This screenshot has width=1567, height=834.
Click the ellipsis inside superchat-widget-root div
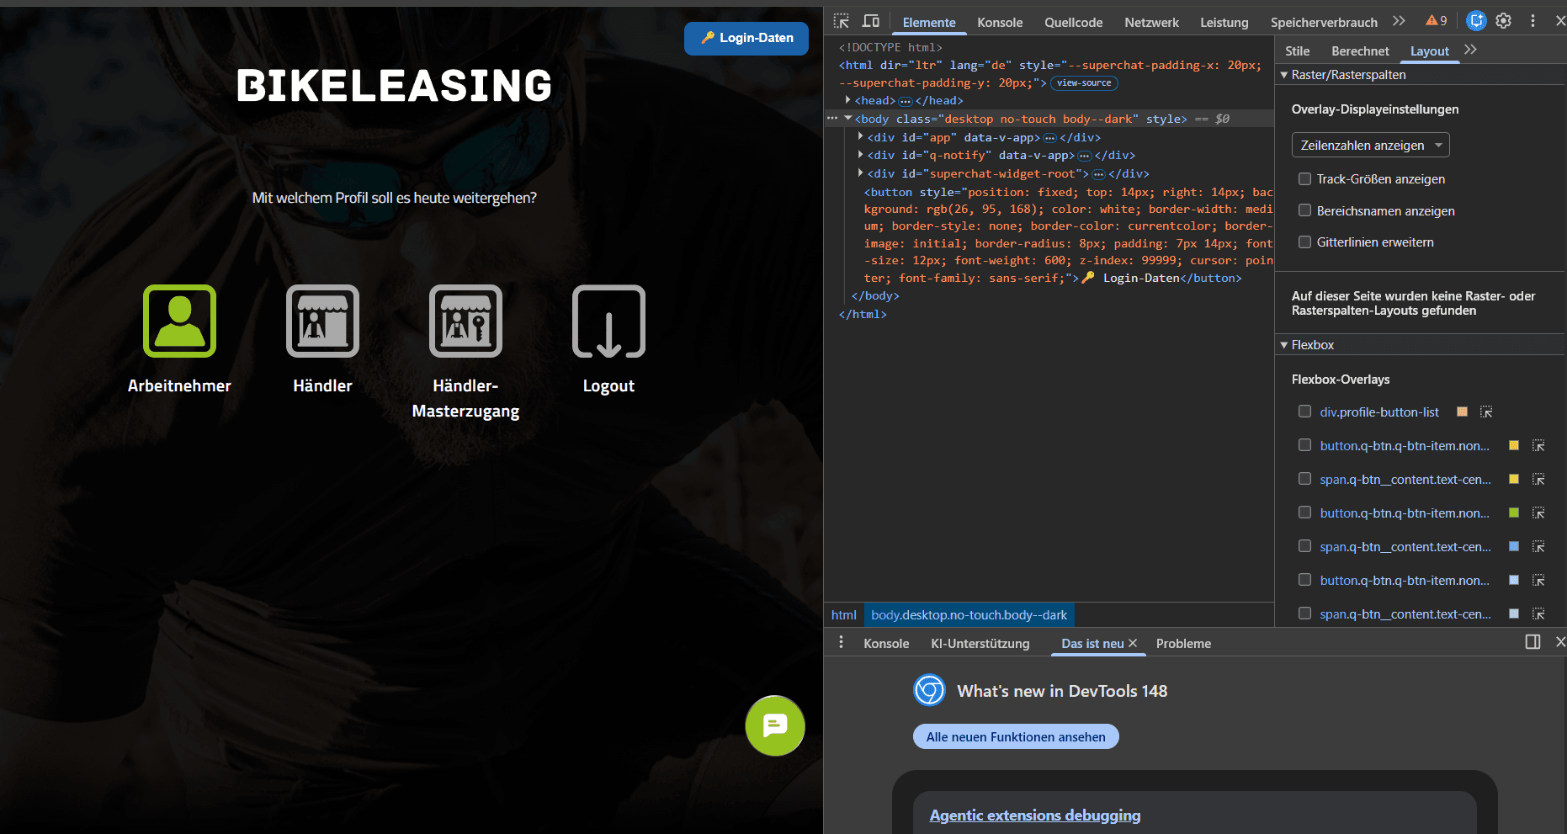[1099, 174]
